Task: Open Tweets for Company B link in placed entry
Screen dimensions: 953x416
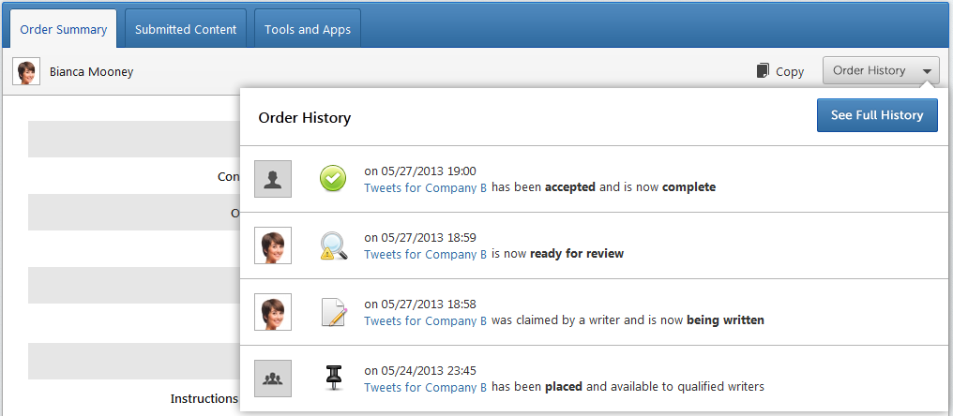Action: click(x=426, y=387)
